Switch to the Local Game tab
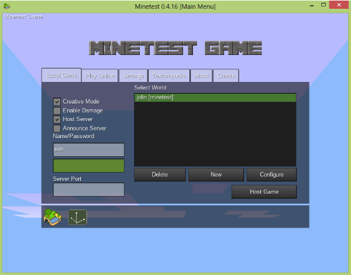351x275 pixels. (x=61, y=75)
